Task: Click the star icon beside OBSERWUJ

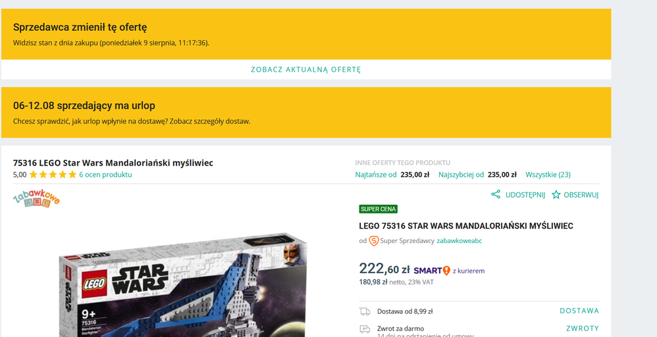Action: 556,194
